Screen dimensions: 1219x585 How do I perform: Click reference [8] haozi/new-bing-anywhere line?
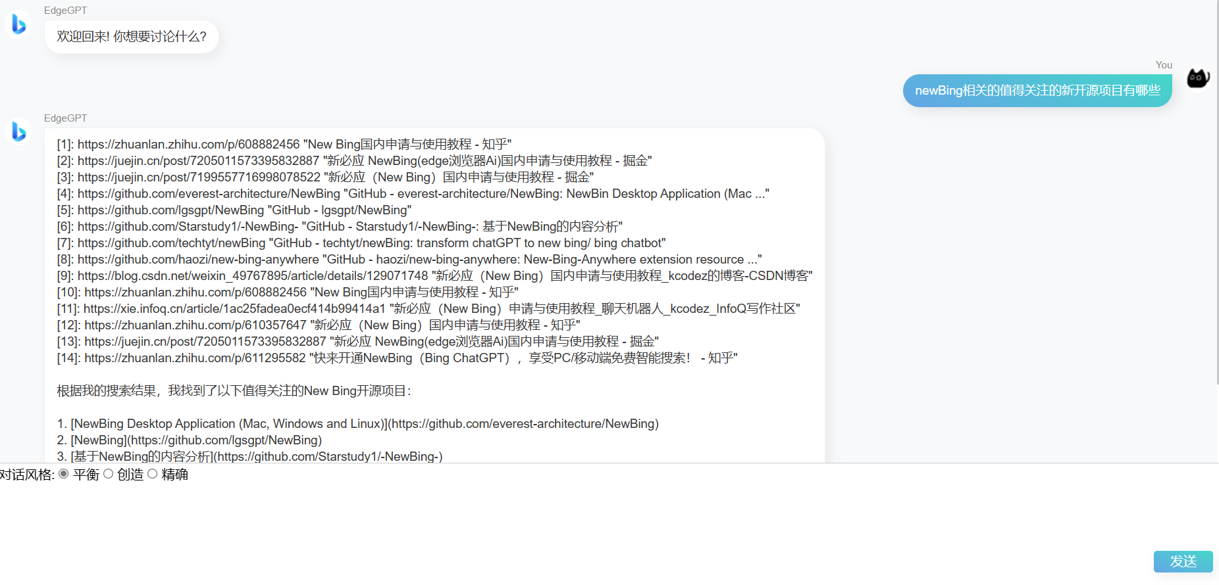409,259
